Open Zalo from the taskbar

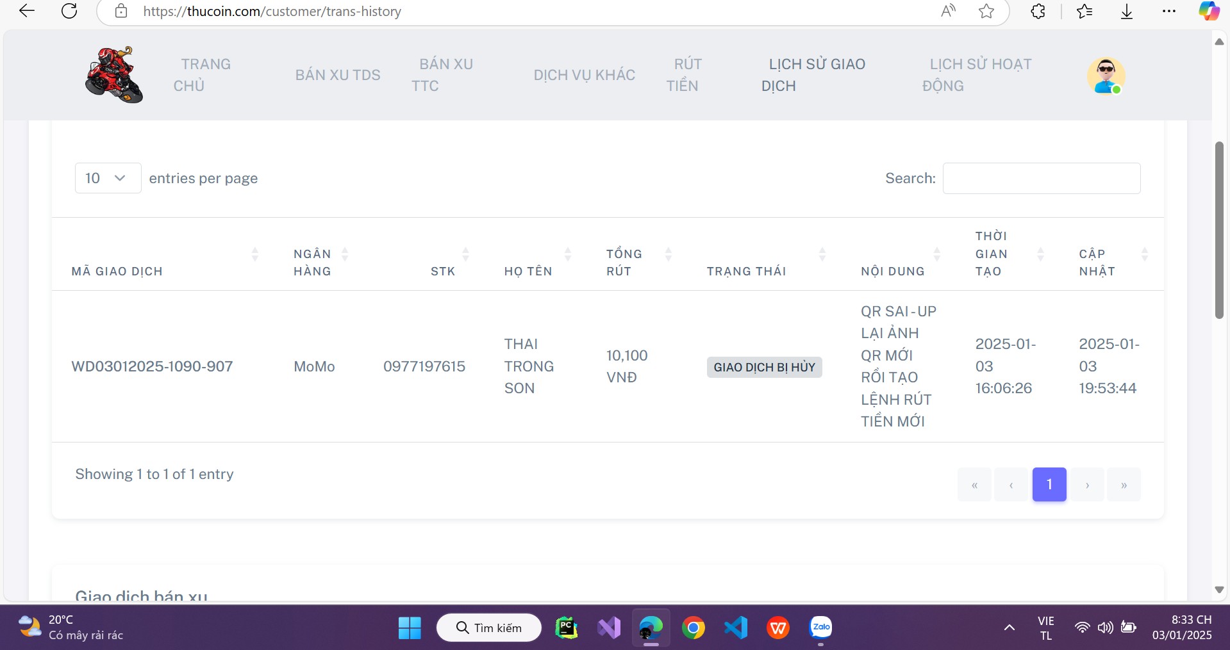tap(821, 628)
